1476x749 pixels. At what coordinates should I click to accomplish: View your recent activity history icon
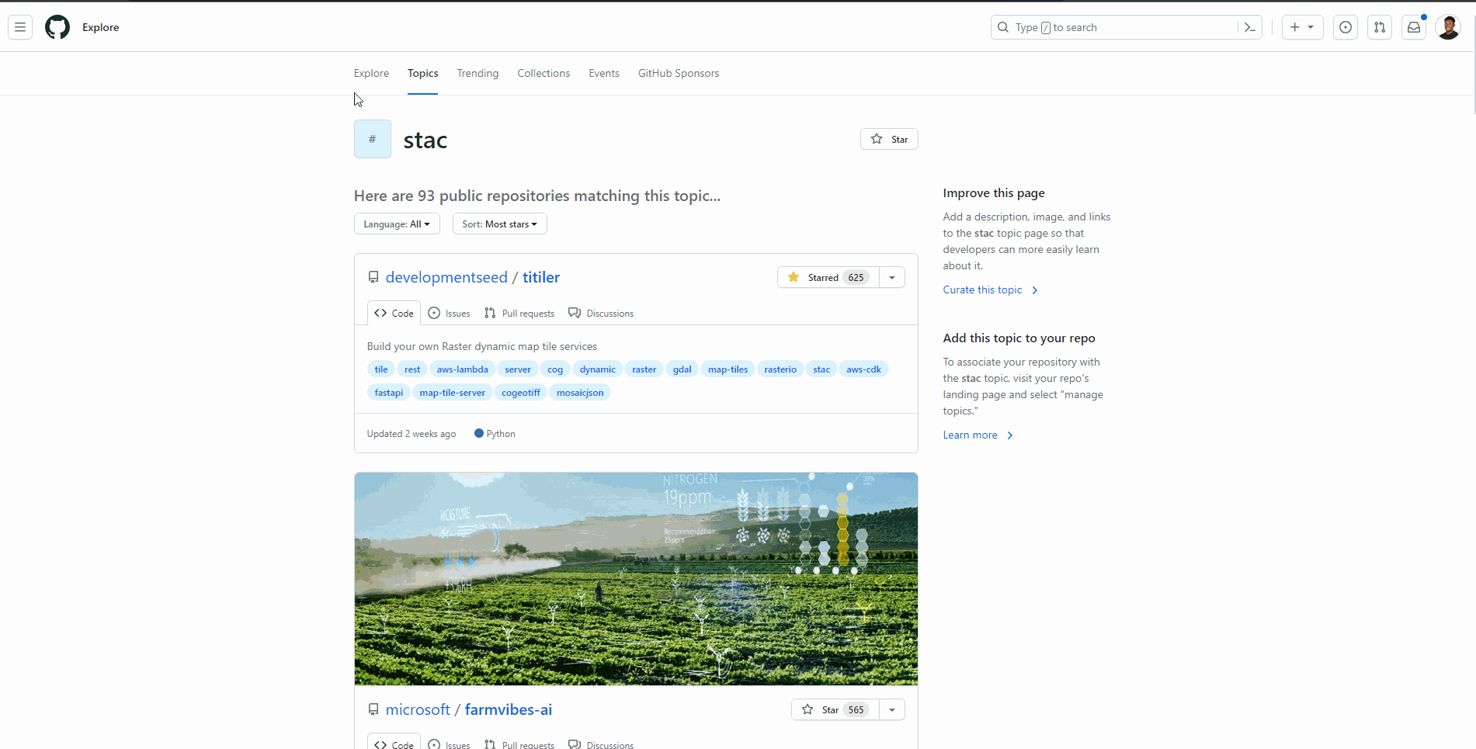tap(1345, 27)
